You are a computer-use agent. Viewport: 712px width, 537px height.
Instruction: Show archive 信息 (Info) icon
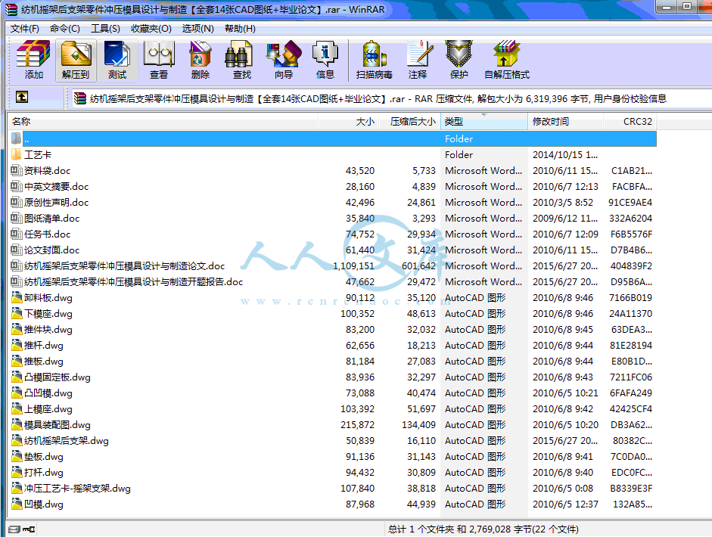point(325,60)
